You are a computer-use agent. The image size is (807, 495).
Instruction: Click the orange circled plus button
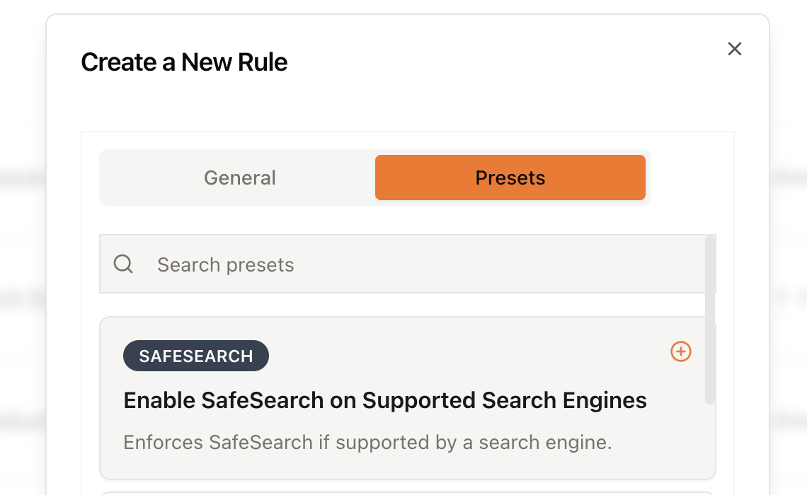[680, 351]
